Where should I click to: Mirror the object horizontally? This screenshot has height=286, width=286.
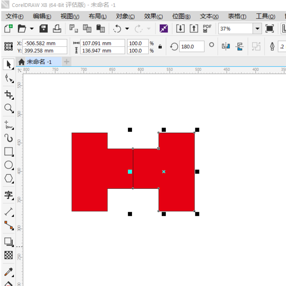tap(226, 47)
